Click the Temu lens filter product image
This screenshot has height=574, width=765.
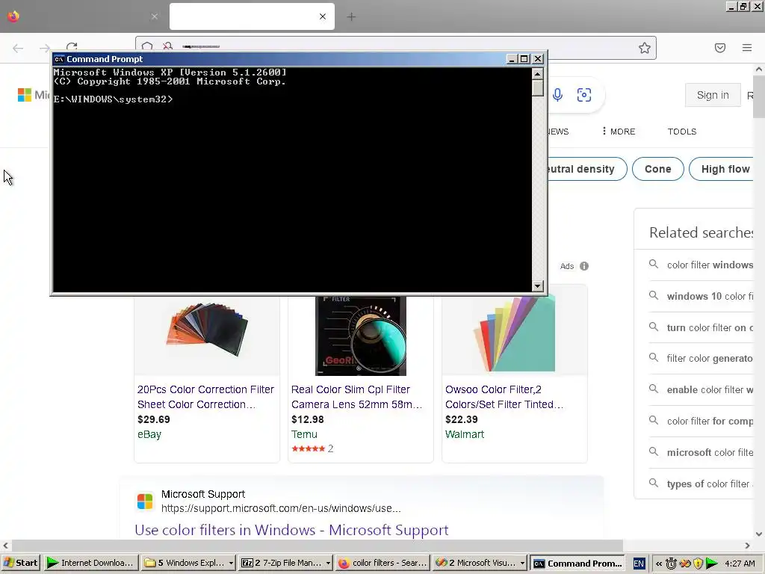point(361,336)
